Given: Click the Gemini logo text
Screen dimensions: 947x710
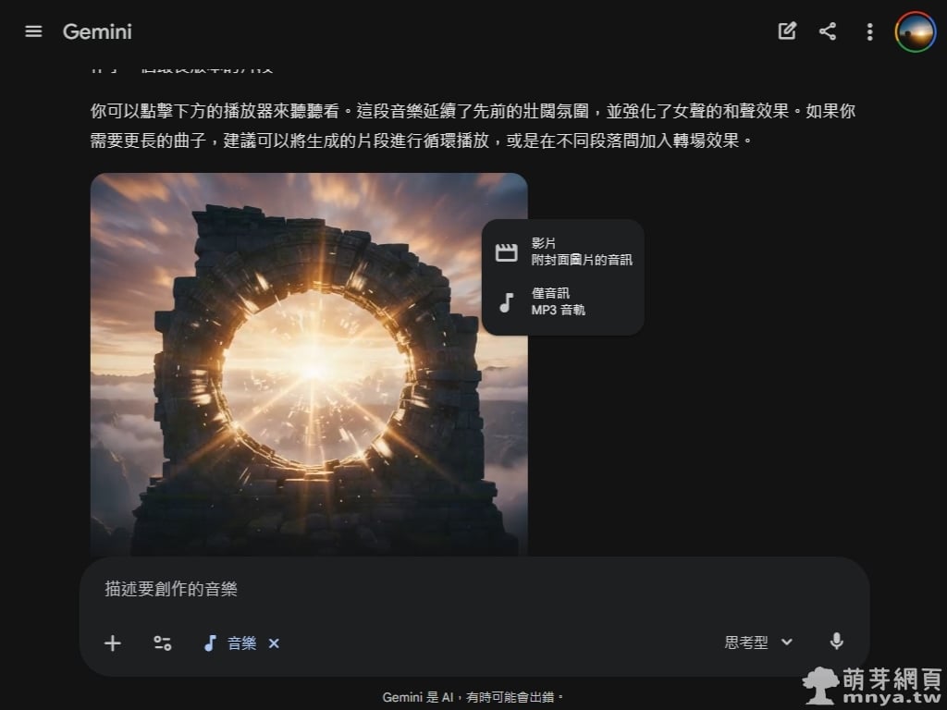Looking at the screenshot, I should pos(97,31).
